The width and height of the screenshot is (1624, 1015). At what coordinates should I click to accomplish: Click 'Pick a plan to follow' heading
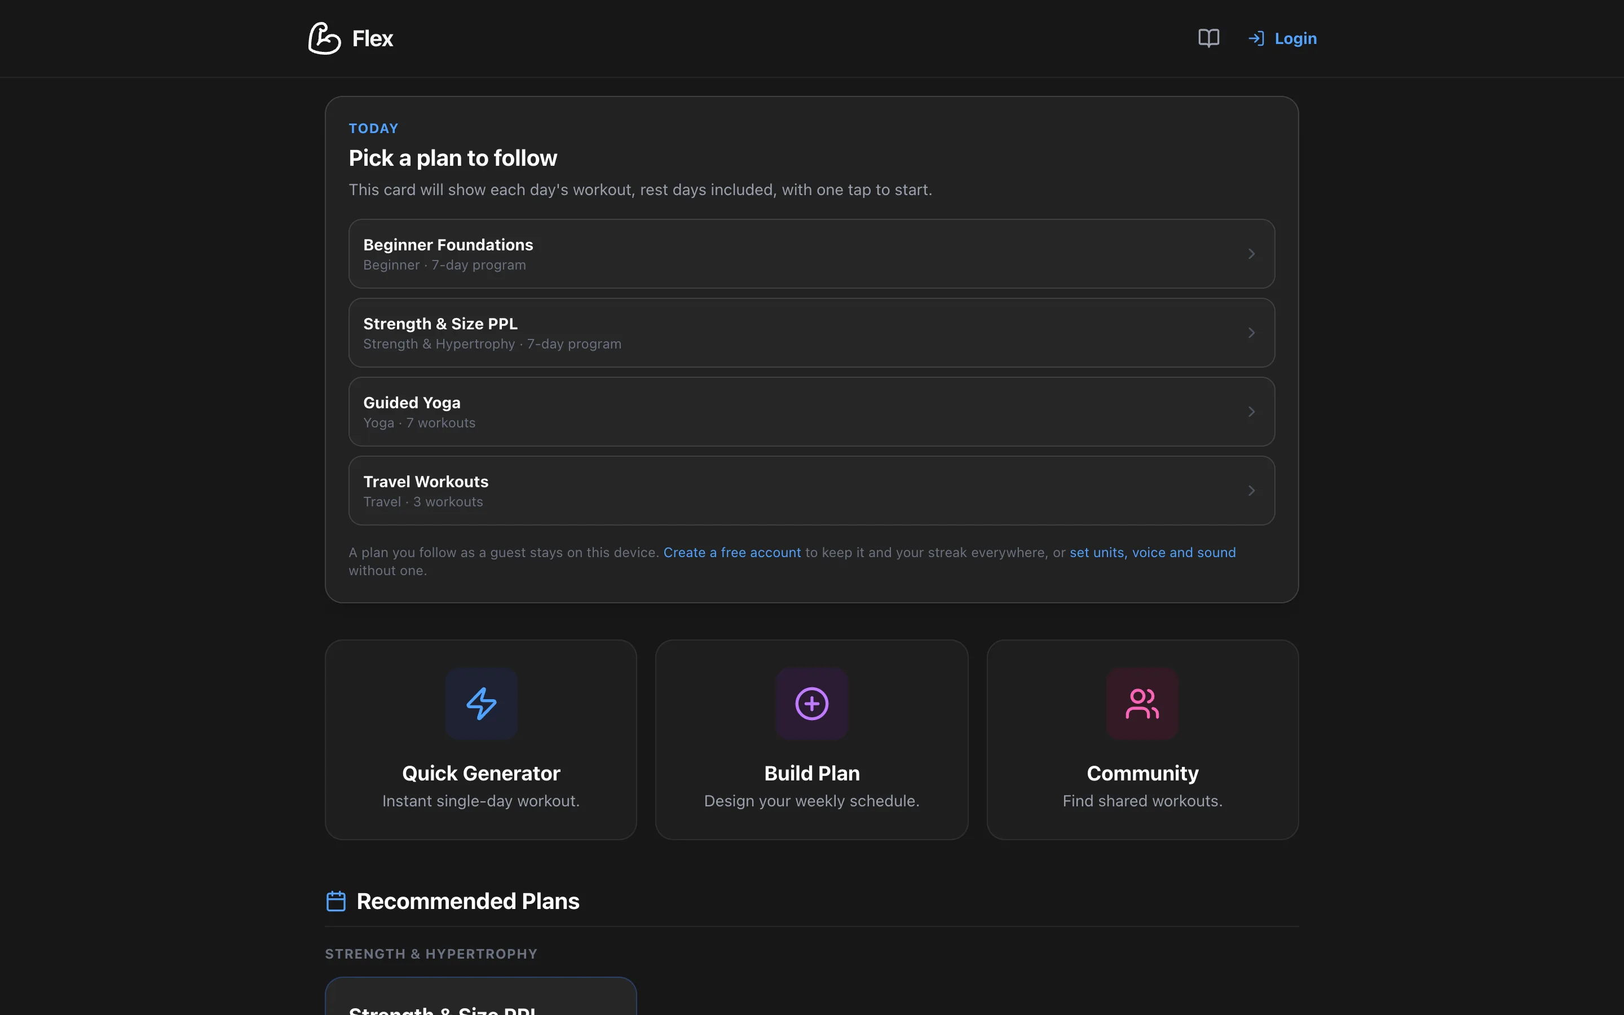point(453,158)
